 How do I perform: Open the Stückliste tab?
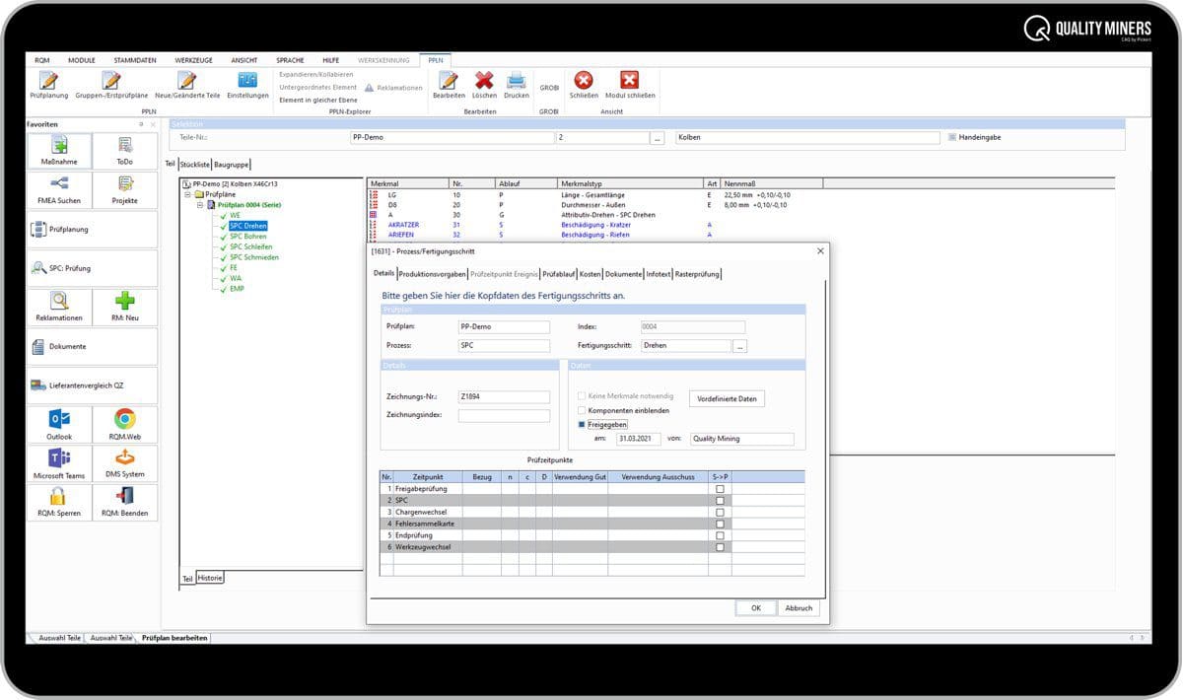(x=194, y=164)
